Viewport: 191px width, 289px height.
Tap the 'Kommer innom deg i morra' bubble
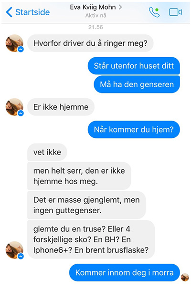tap(125, 273)
